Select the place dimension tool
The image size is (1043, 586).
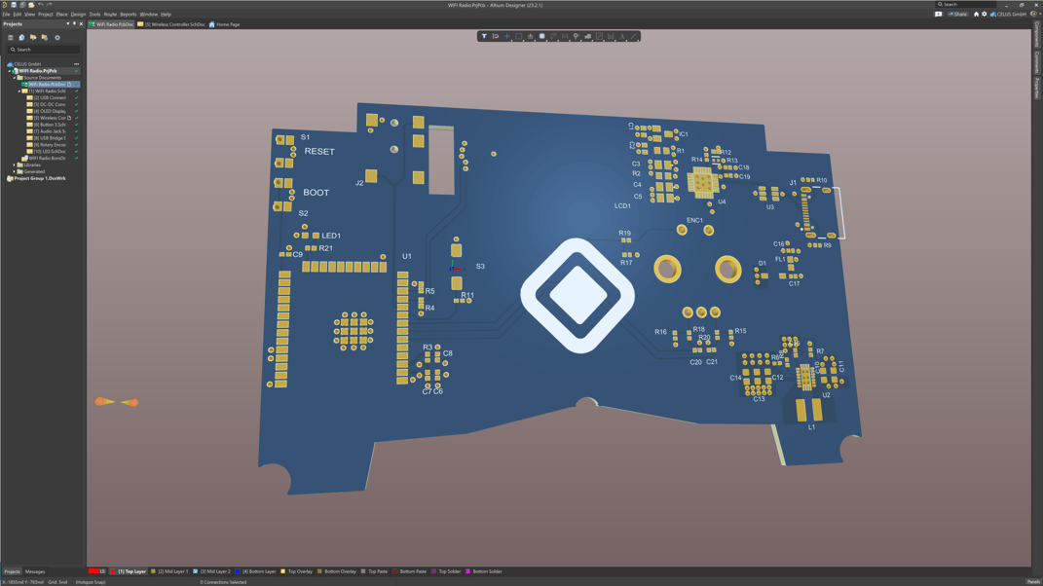[x=611, y=37]
